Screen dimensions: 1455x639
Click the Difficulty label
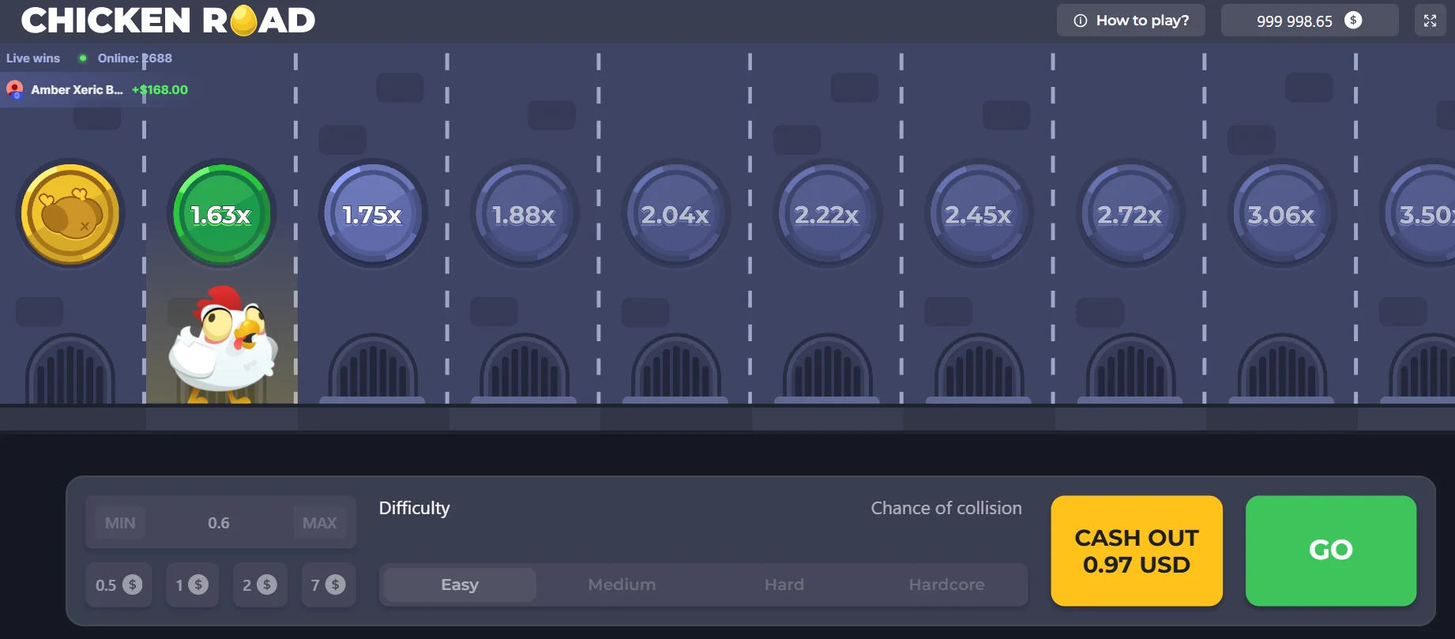point(414,508)
